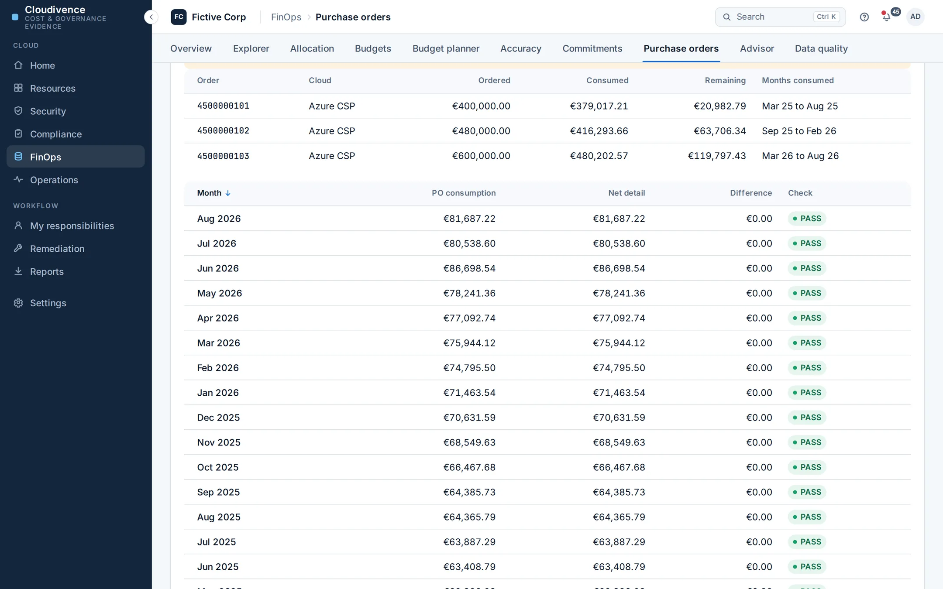Click the Operations pulse icon
Viewport: 943px width, 589px height.
coord(18,180)
